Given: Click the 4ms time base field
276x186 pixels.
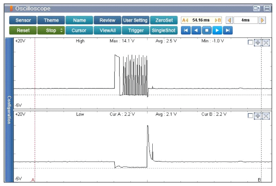Looking at the screenshot, I should [245, 20].
